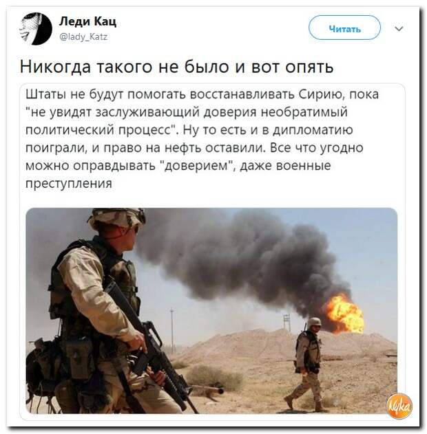The image size is (427, 434).
Task: Open the Леди Кац display name link
Action: tap(88, 21)
